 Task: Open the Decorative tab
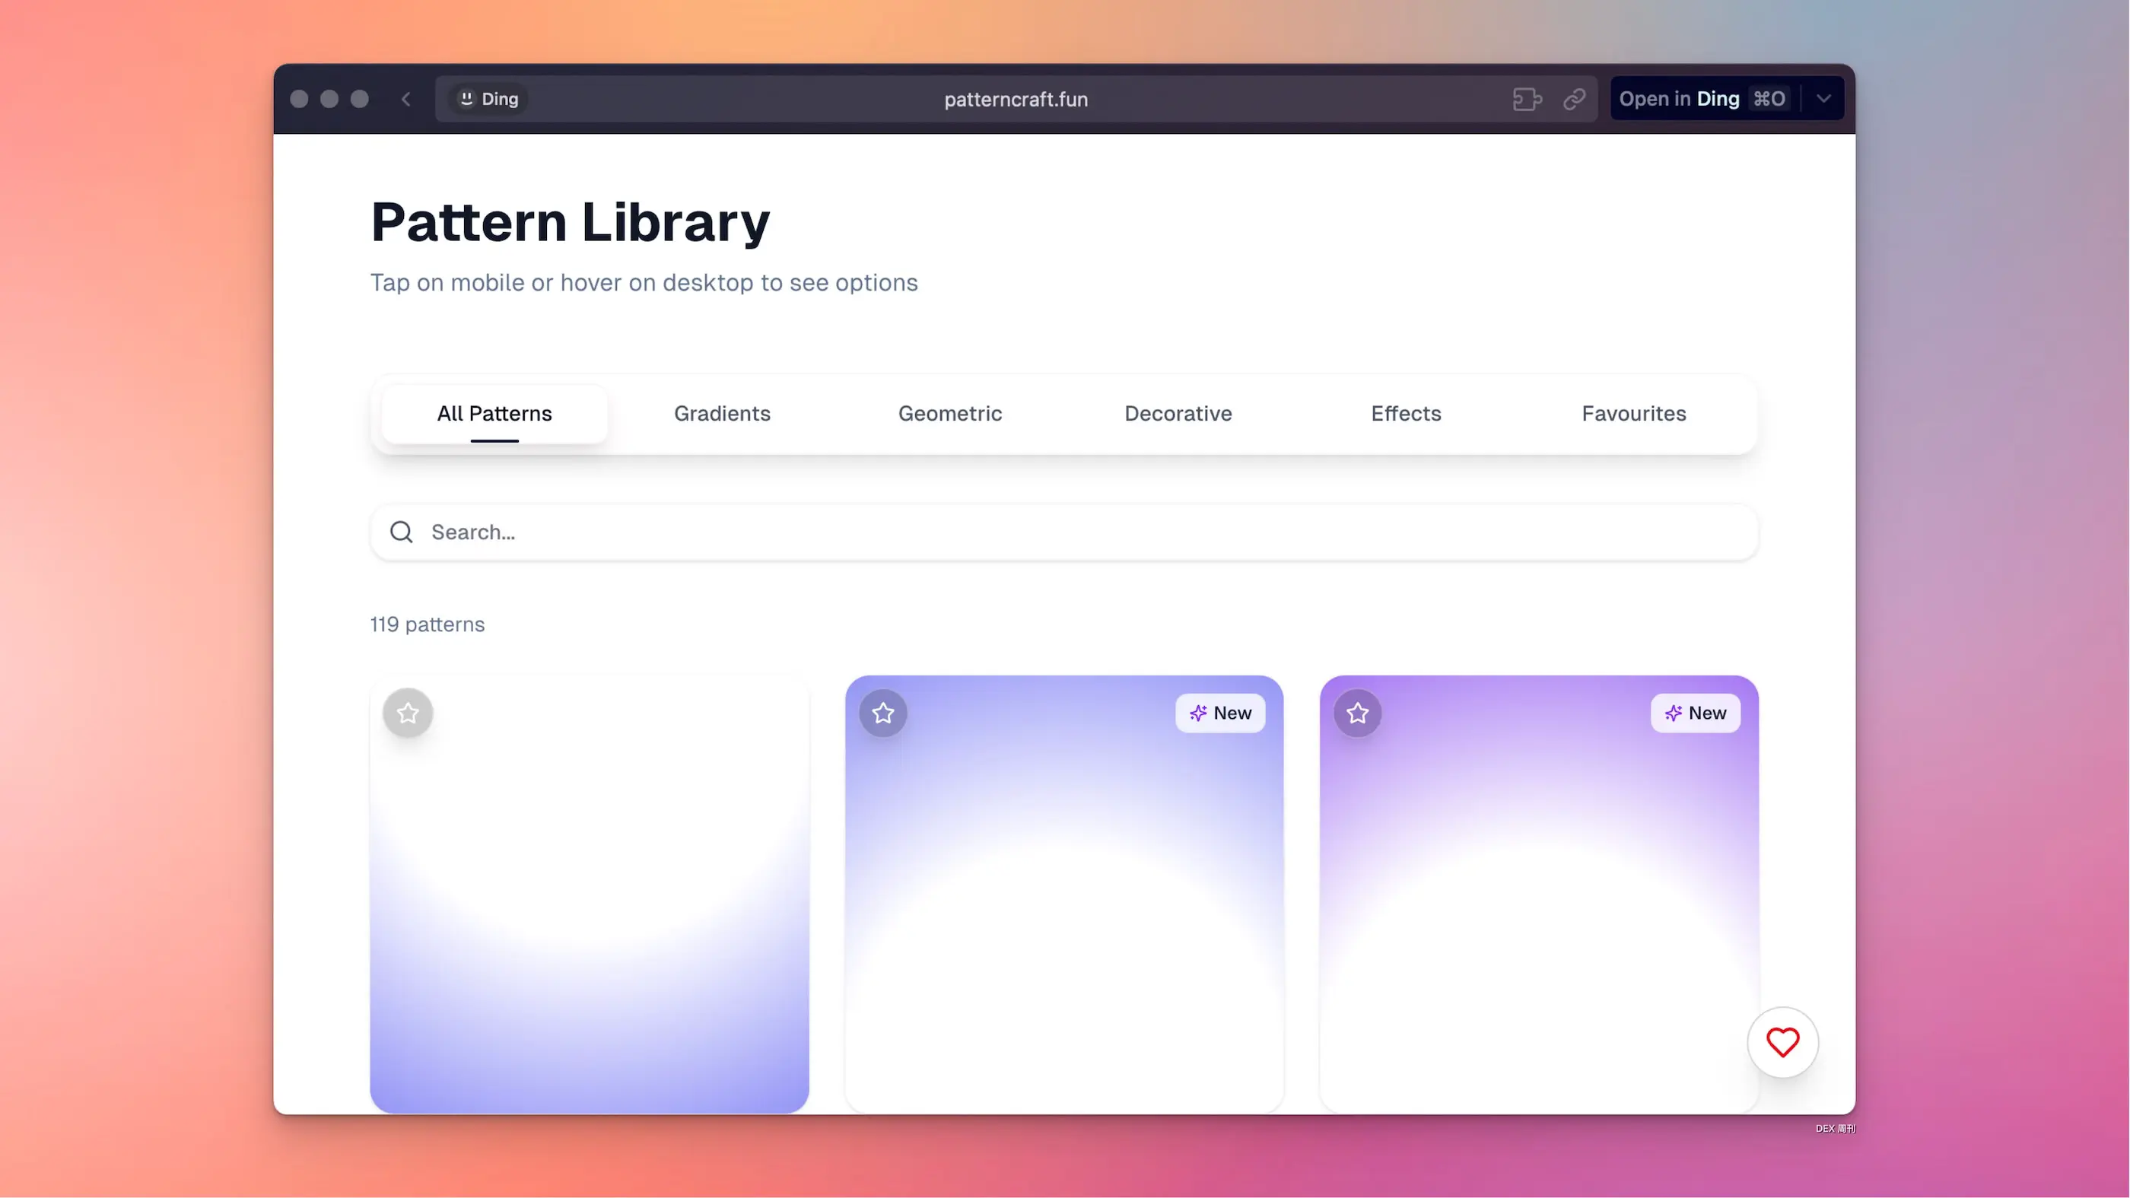tap(1178, 413)
